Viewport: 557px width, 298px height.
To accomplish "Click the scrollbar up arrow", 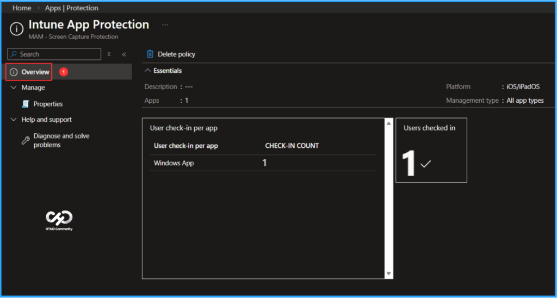I will click(x=388, y=123).
